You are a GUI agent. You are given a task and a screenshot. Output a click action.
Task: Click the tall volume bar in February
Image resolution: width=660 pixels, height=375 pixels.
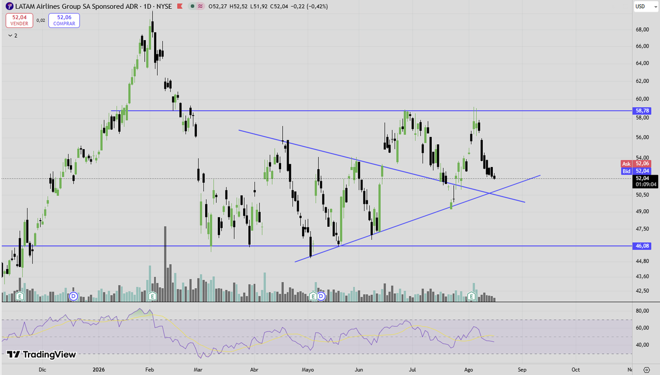(165, 264)
